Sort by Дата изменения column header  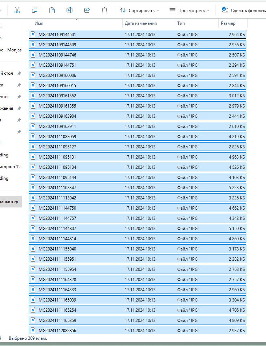(x=141, y=23)
